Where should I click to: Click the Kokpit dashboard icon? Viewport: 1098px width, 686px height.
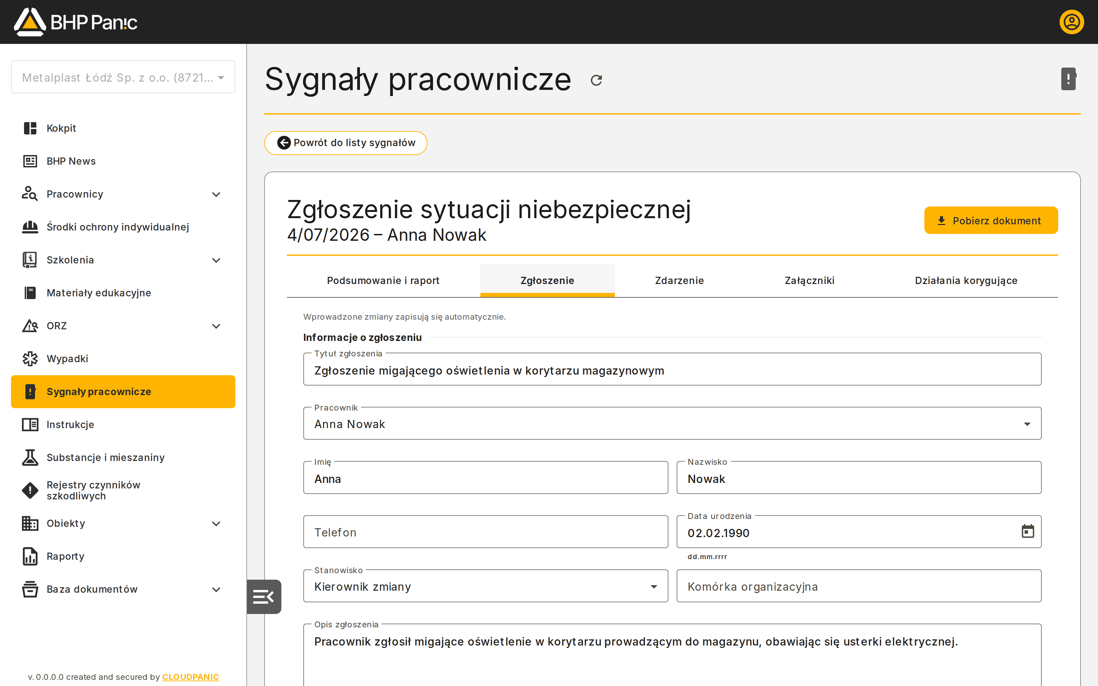click(x=30, y=128)
